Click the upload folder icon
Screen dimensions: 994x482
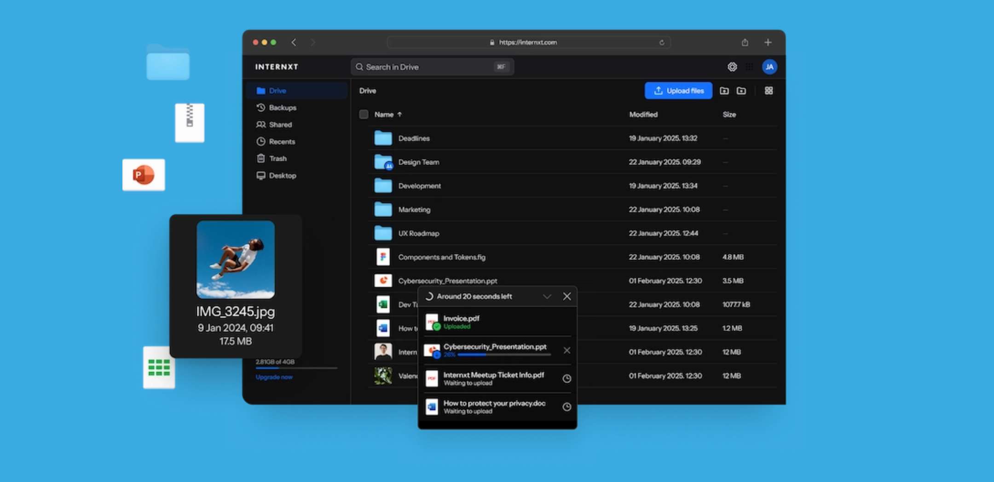[x=724, y=91]
